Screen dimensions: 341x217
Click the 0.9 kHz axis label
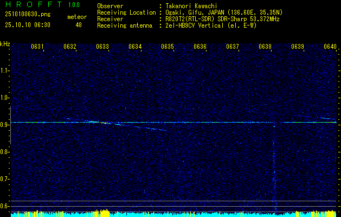(4, 125)
